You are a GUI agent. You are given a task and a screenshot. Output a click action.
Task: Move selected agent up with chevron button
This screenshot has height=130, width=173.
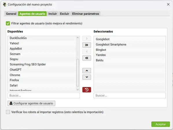(86, 71)
